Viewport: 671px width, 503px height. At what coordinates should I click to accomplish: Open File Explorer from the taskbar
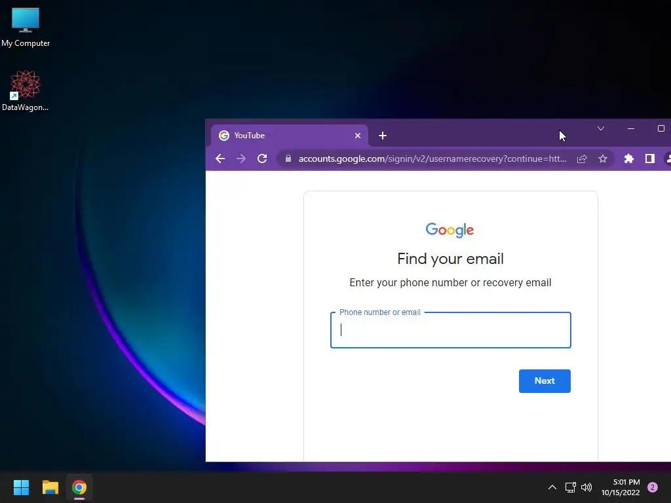pos(50,487)
